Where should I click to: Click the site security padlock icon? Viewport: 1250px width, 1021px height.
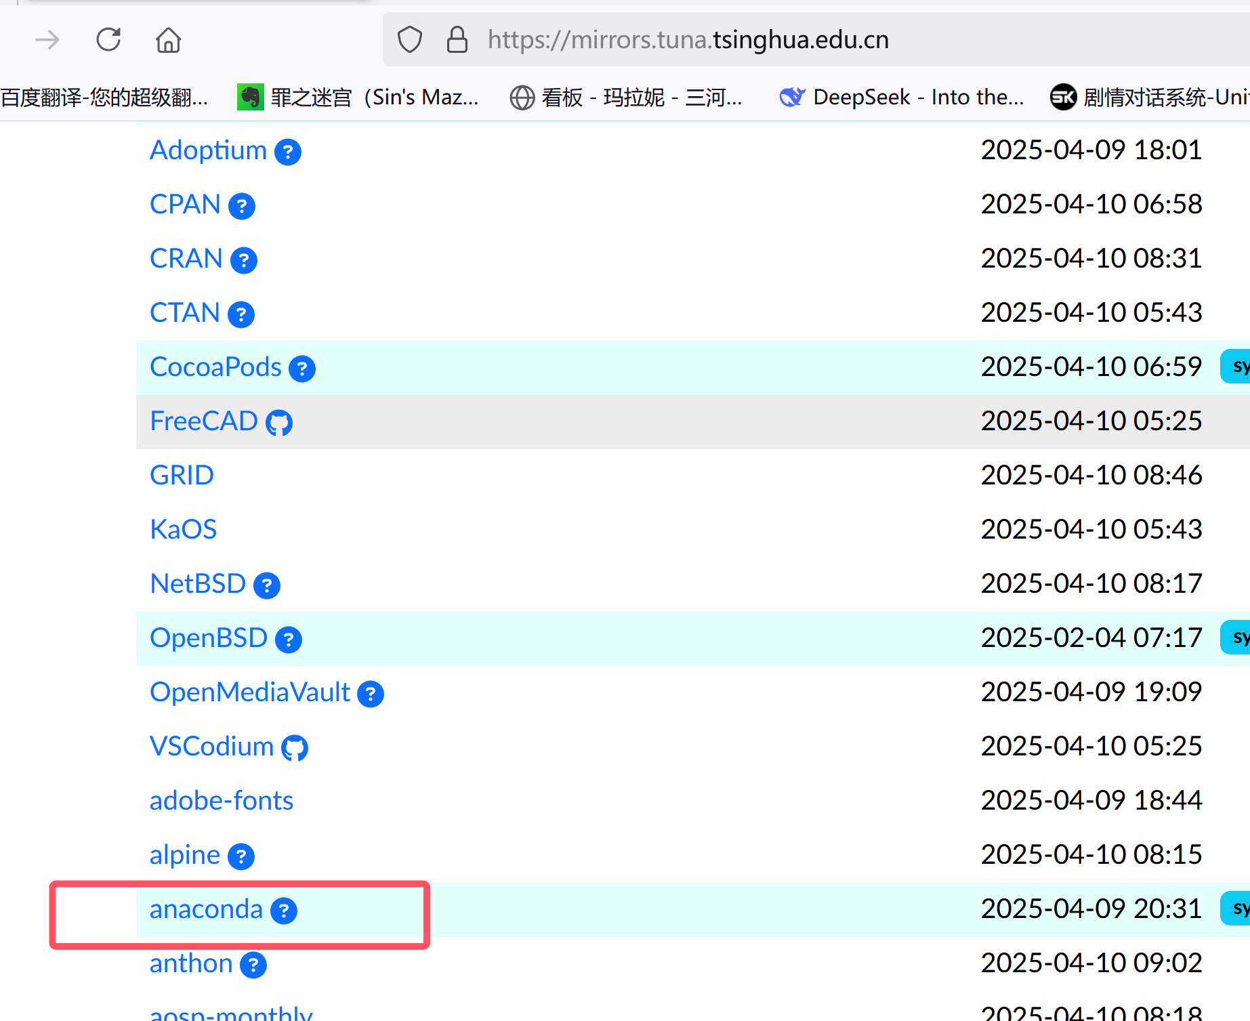pyautogui.click(x=457, y=40)
